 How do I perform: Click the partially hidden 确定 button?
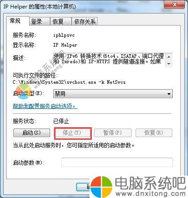point(83,187)
